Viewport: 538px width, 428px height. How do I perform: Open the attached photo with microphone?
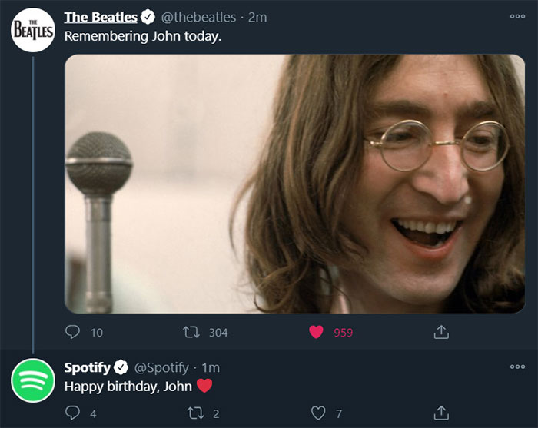[x=294, y=183]
